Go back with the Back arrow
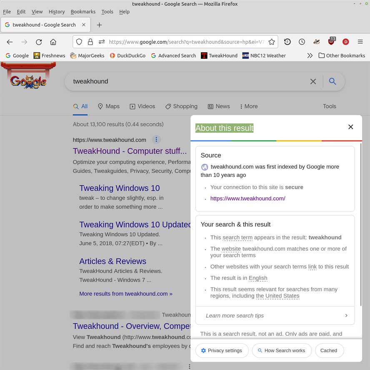 click(x=10, y=42)
